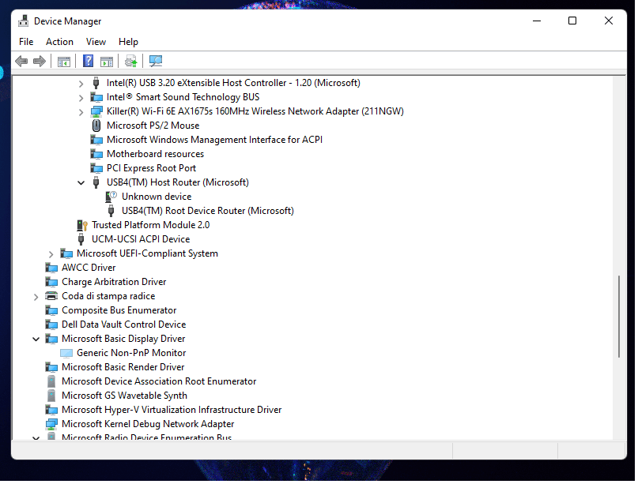This screenshot has width=638, height=484.
Task: Expand Intel Smart Sound Technology BUS node
Action: [81, 98]
